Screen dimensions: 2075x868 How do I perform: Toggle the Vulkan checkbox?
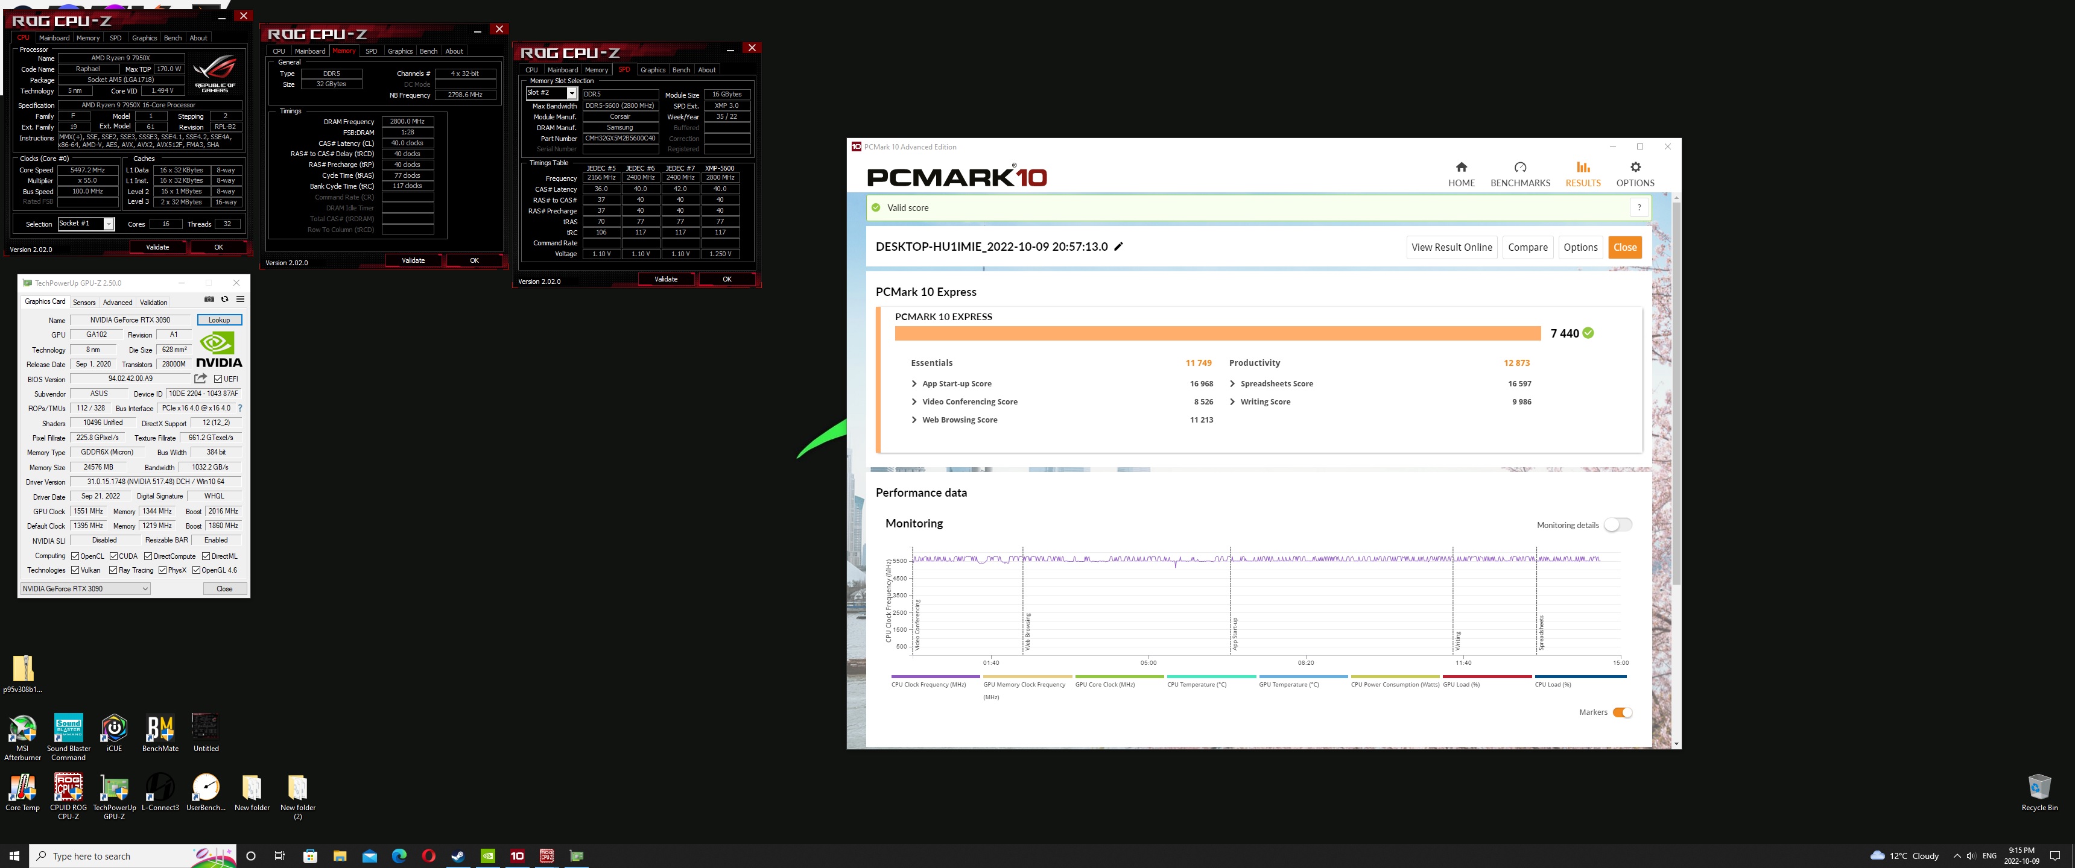[75, 570]
